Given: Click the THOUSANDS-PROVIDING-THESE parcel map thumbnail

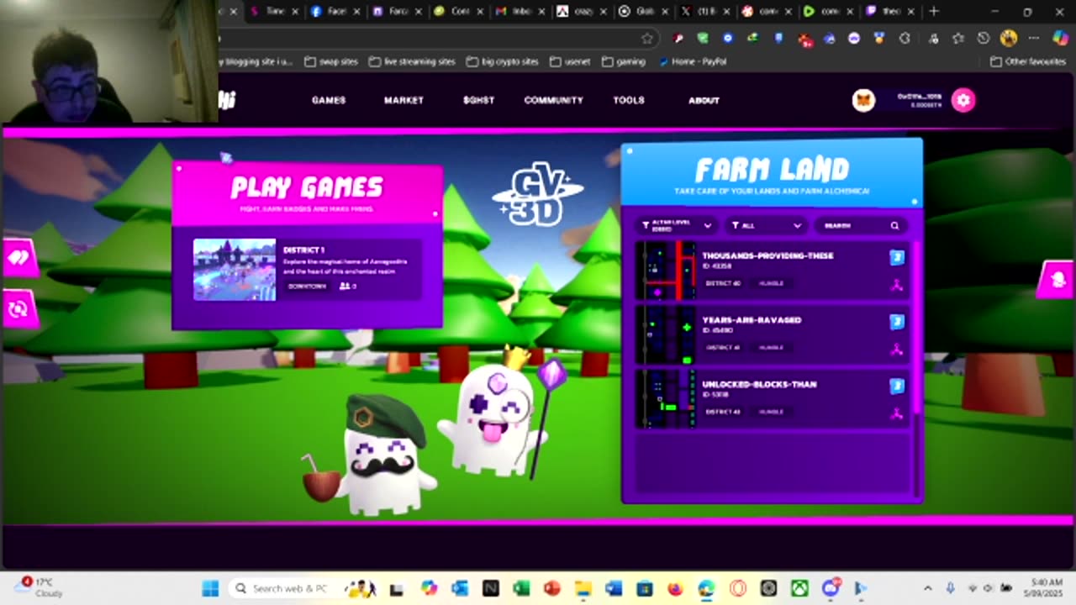Looking at the screenshot, I should 666,271.
